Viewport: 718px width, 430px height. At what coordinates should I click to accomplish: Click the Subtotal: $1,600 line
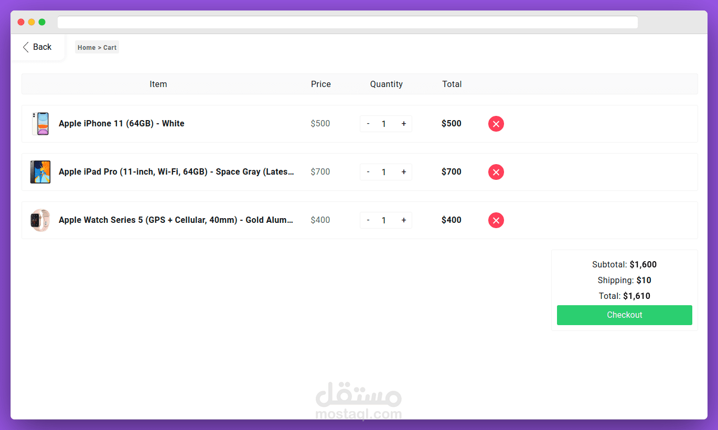pyautogui.click(x=625, y=265)
